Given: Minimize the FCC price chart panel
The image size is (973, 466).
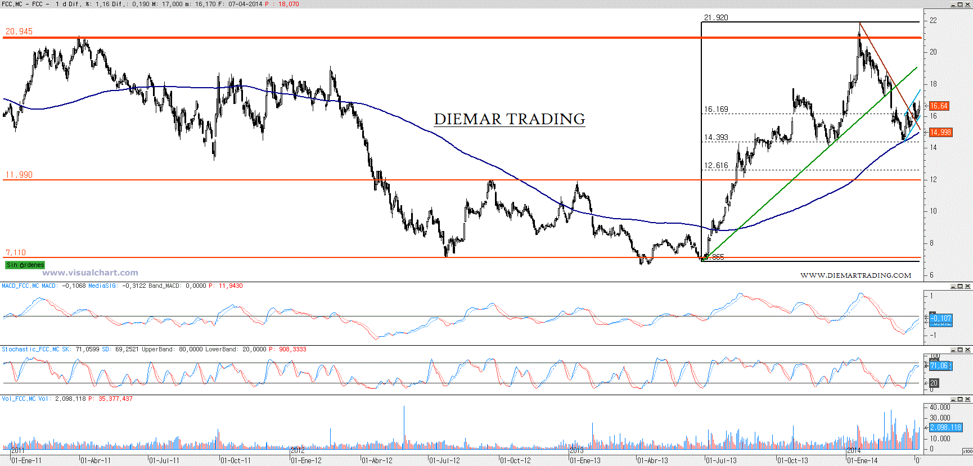Looking at the screenshot, I should [953, 4].
